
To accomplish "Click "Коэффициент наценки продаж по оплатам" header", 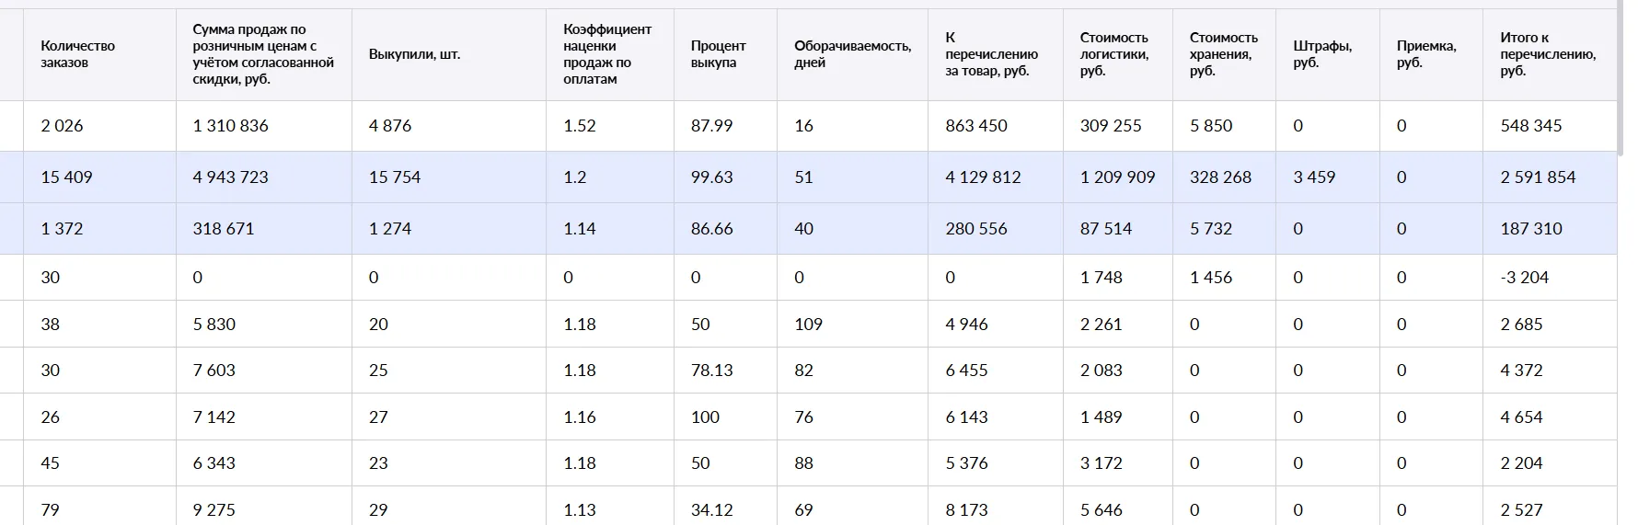I will (607, 54).
